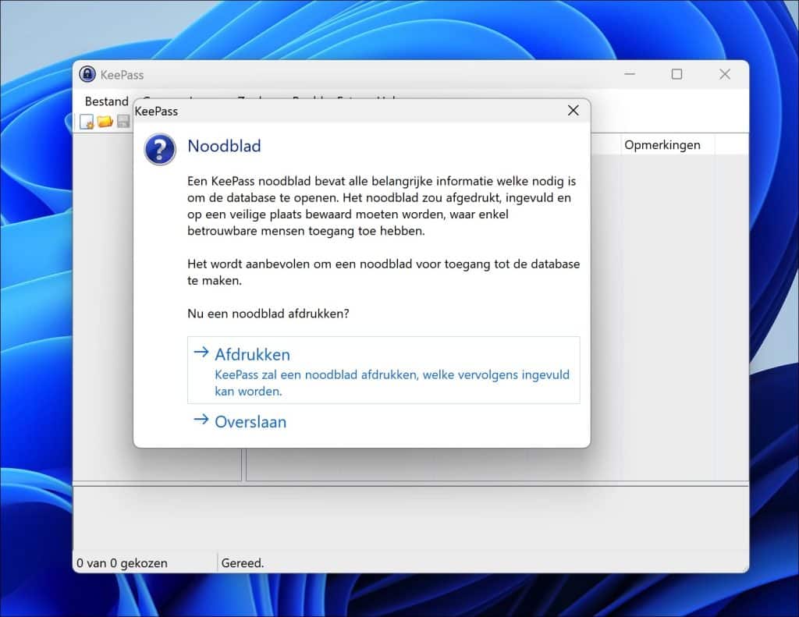Select the Afdrukken option to print the noodblad
The height and width of the screenshot is (617, 799).
click(253, 354)
